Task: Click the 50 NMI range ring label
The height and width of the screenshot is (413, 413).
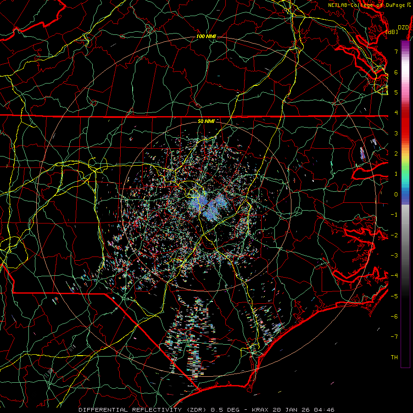Action: pyautogui.click(x=206, y=121)
